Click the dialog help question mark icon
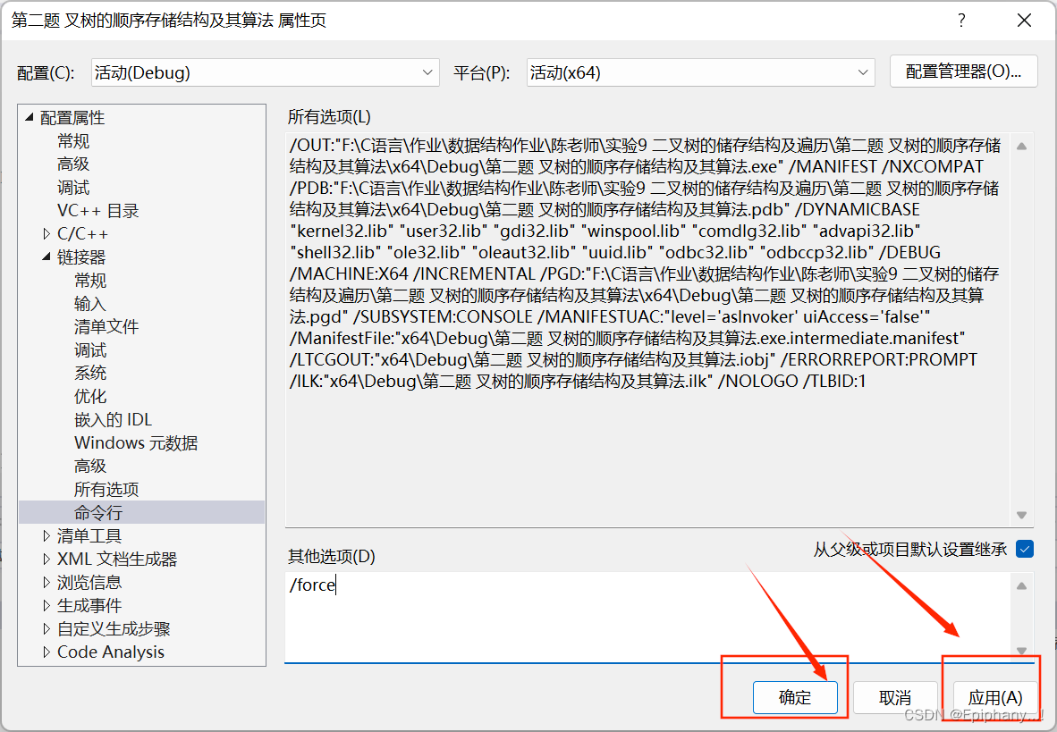Image resolution: width=1057 pixels, height=732 pixels. click(961, 20)
